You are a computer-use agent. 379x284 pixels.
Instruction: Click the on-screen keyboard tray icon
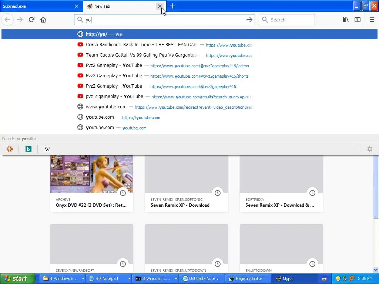click(324, 279)
